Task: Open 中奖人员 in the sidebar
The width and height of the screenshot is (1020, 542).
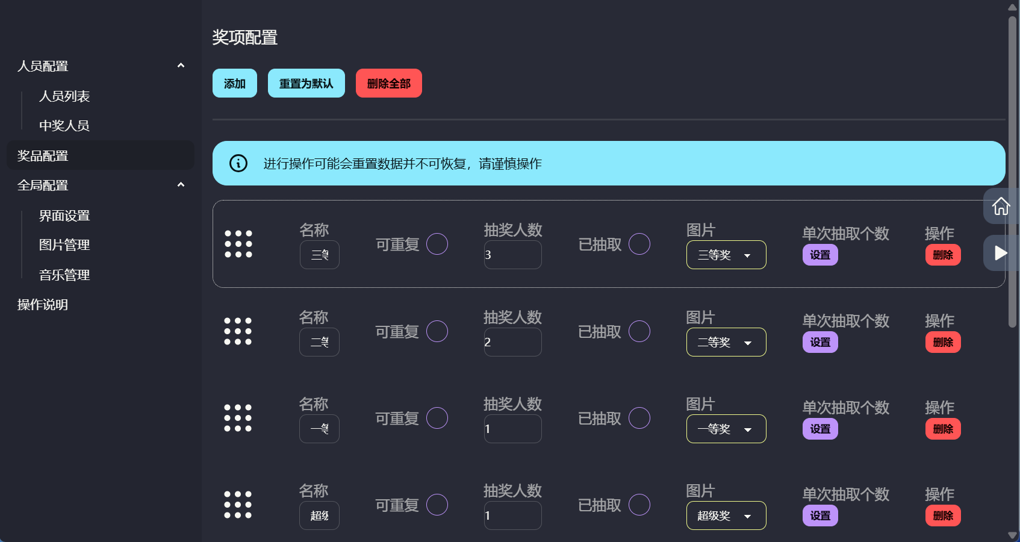Action: pyautogui.click(x=64, y=125)
